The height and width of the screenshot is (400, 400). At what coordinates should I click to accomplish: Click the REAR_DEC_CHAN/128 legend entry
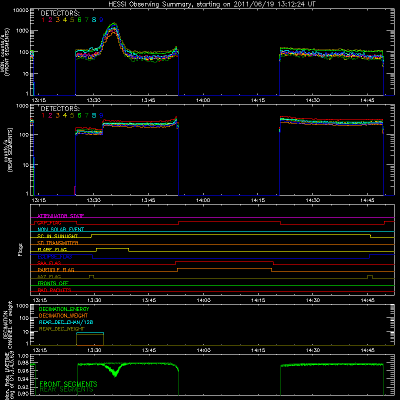click(66, 322)
